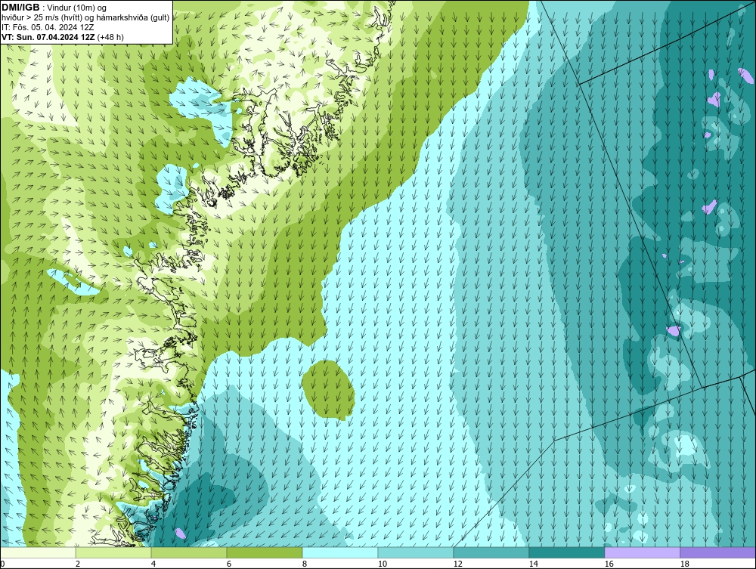Click the initial time IT: Fös. 05. 04. 2024 12Z
The height and width of the screenshot is (569, 756).
(47, 27)
